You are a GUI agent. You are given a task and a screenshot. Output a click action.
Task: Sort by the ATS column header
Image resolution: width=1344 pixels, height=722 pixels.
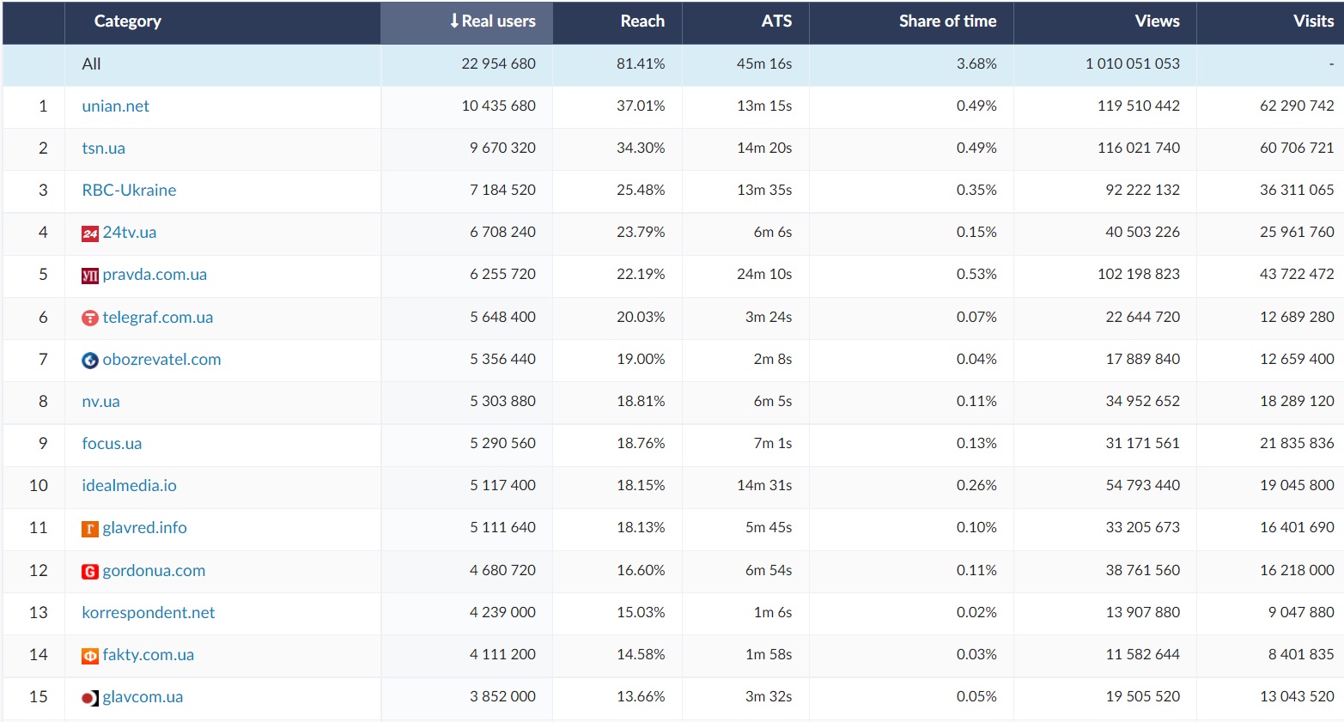(775, 21)
